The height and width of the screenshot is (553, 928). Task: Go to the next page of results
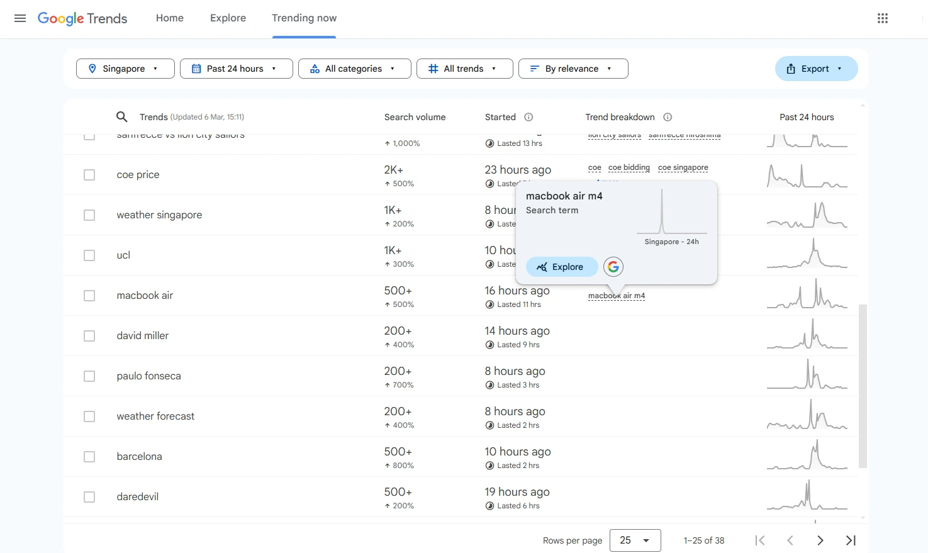[820, 540]
